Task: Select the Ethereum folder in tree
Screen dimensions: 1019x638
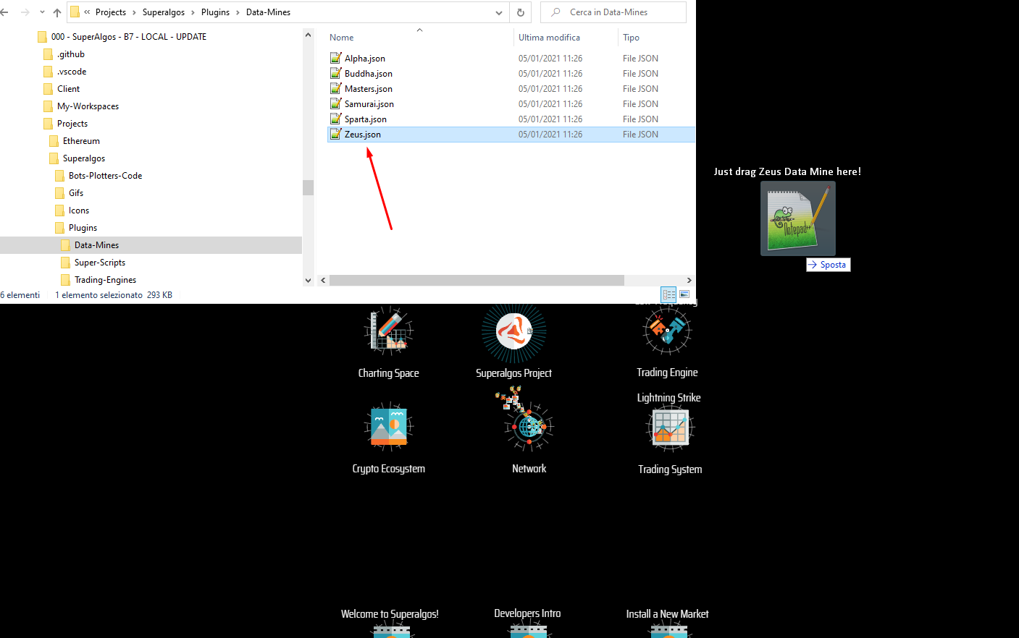Action: click(81, 141)
